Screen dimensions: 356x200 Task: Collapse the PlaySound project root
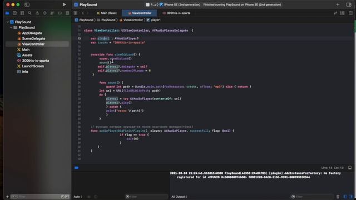(x=7, y=22)
